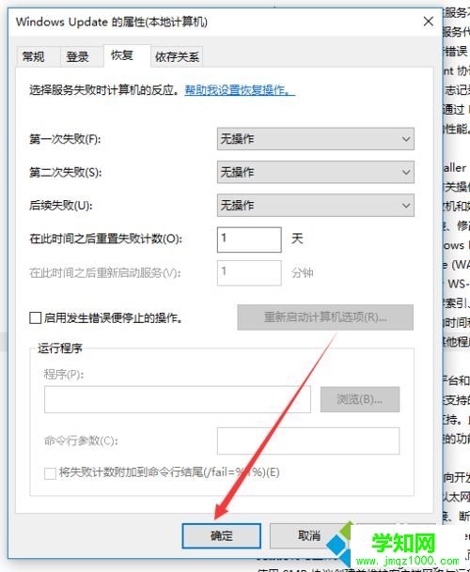Click the 第一次失败(F) label

click(x=65, y=139)
